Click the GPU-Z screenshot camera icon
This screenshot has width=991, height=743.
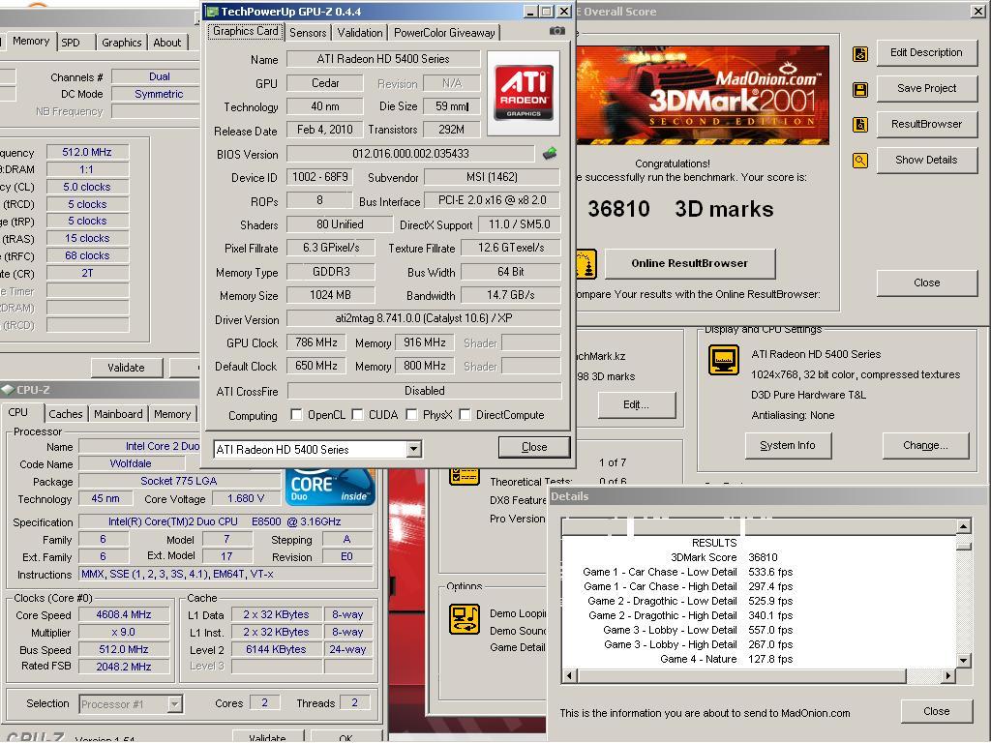point(556,30)
